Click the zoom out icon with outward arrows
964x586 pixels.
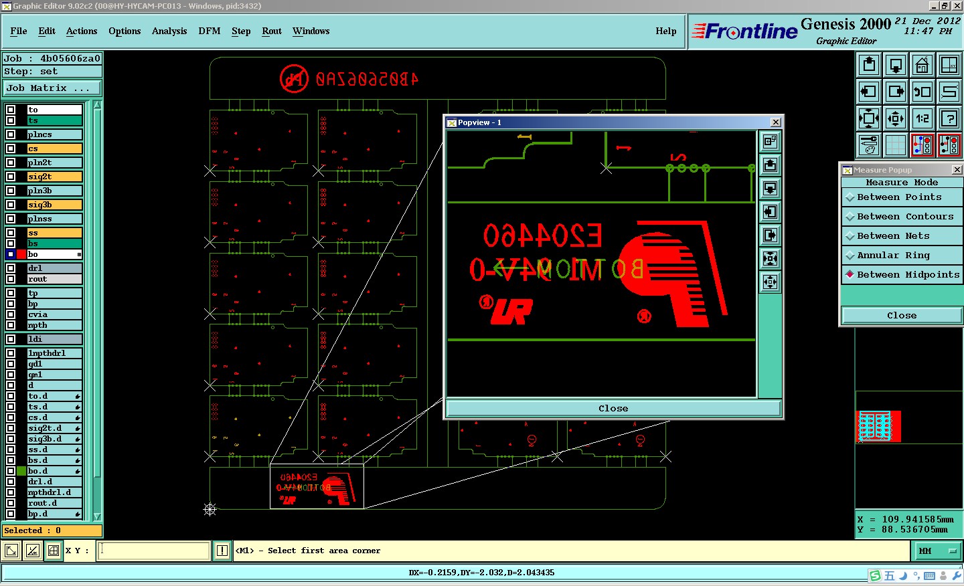(896, 118)
